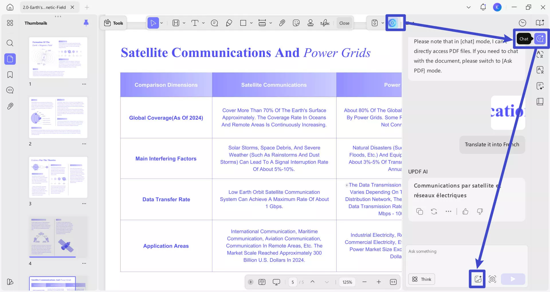Viewport: 550px width, 292px height.
Task: Click the signature tool icon
Action: [x=325, y=23]
